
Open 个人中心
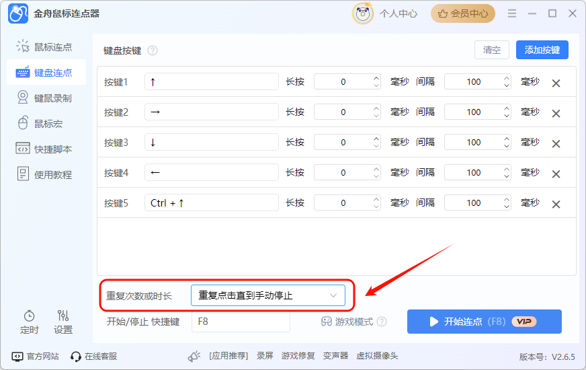(x=398, y=14)
